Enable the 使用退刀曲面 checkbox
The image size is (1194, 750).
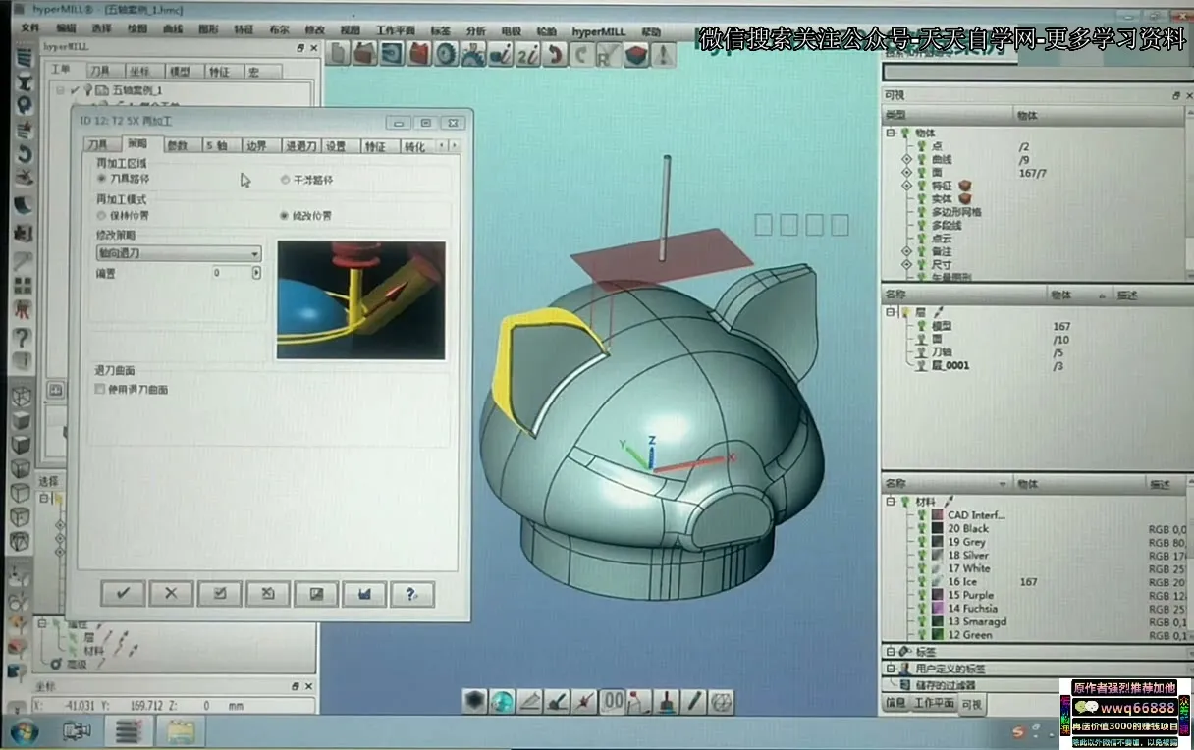[100, 389]
